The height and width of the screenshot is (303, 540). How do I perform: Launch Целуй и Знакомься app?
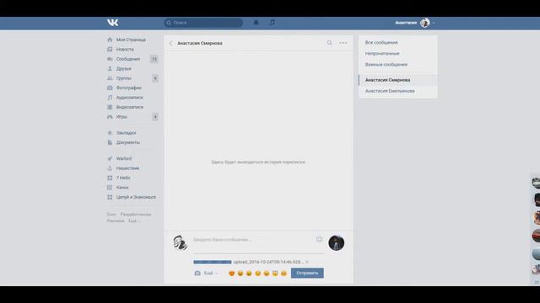(x=136, y=197)
